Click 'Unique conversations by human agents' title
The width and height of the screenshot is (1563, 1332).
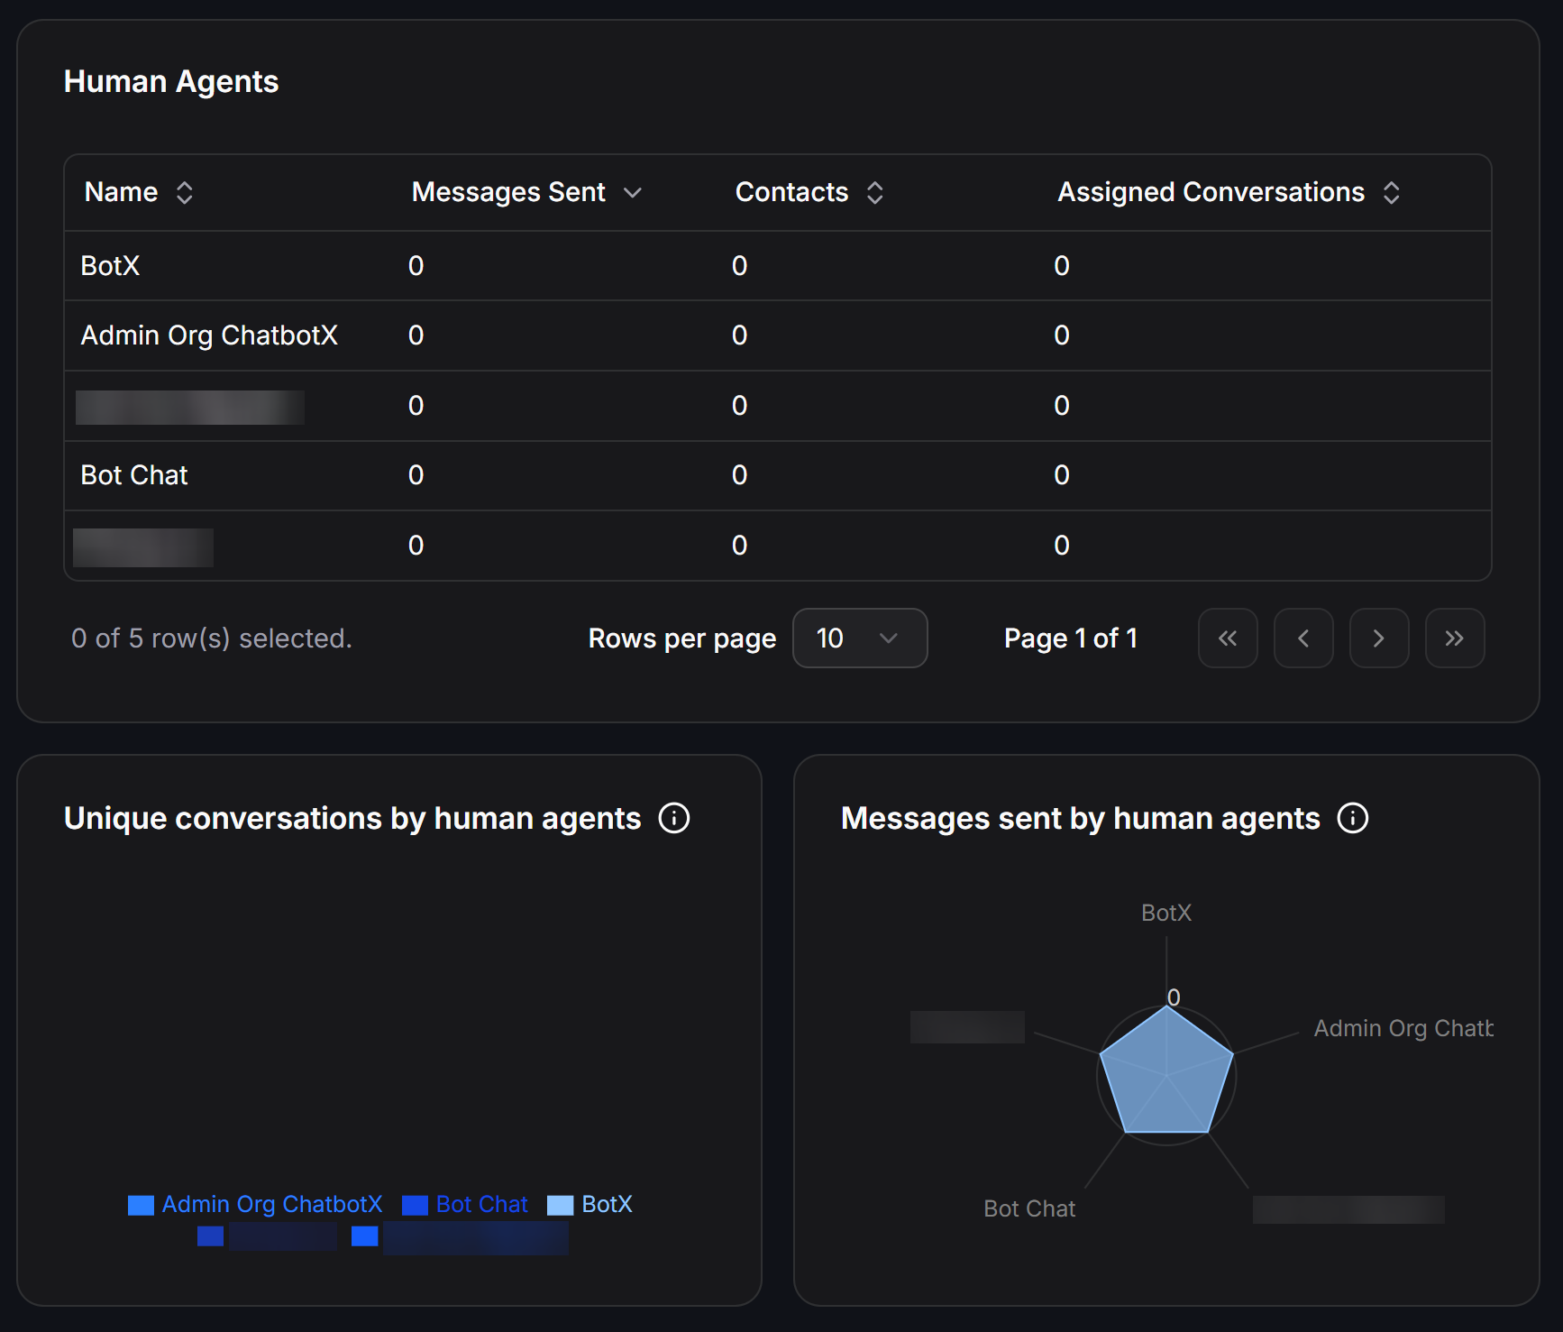point(352,818)
